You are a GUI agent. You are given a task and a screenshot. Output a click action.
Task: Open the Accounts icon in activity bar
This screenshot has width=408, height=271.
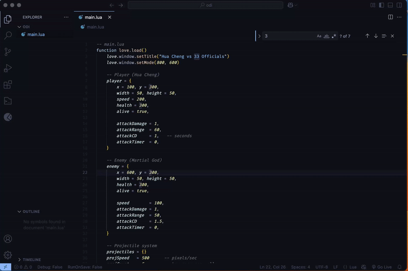(x=8, y=239)
